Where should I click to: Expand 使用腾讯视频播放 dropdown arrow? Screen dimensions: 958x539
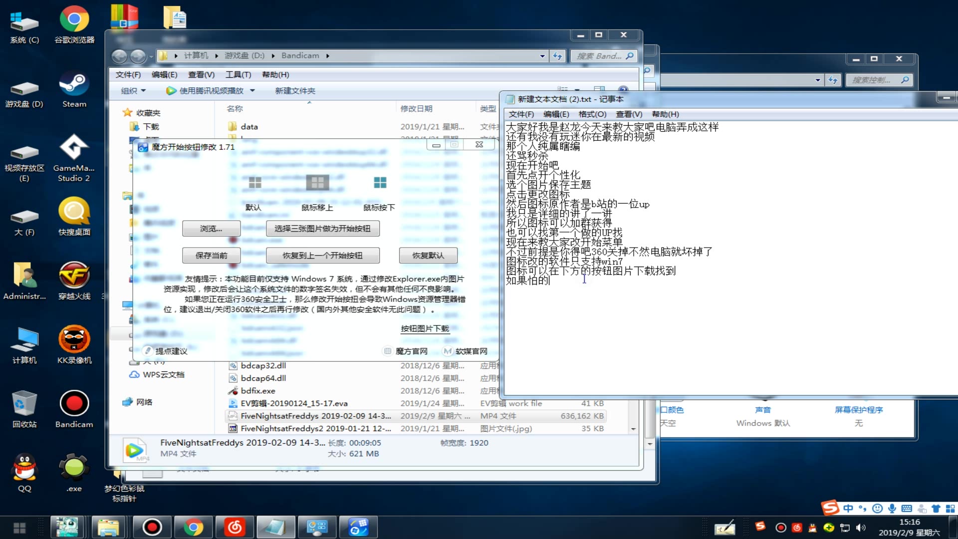[x=252, y=91]
